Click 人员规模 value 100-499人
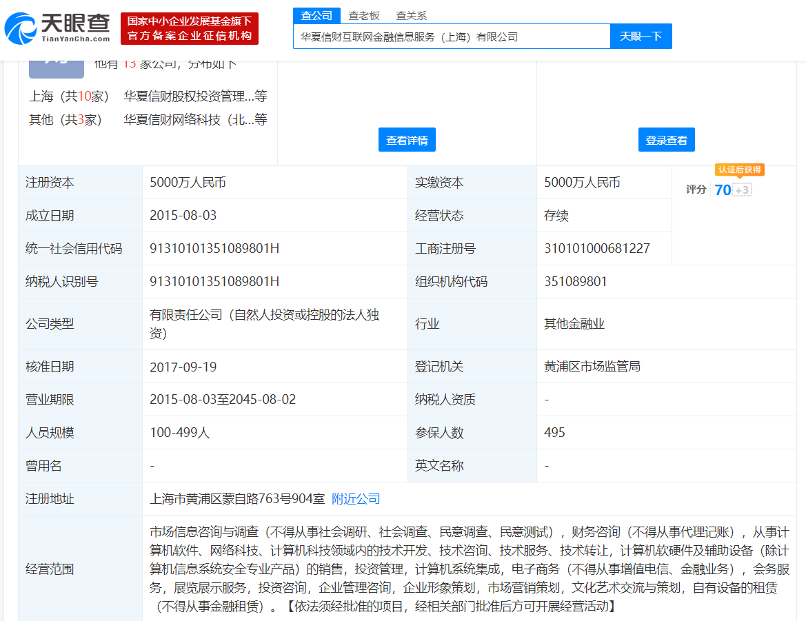The width and height of the screenshot is (806, 621). click(x=179, y=432)
